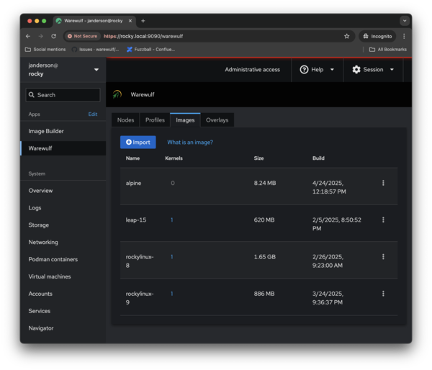
Task: Open a new browser tab with plus icon
Action: (x=143, y=21)
